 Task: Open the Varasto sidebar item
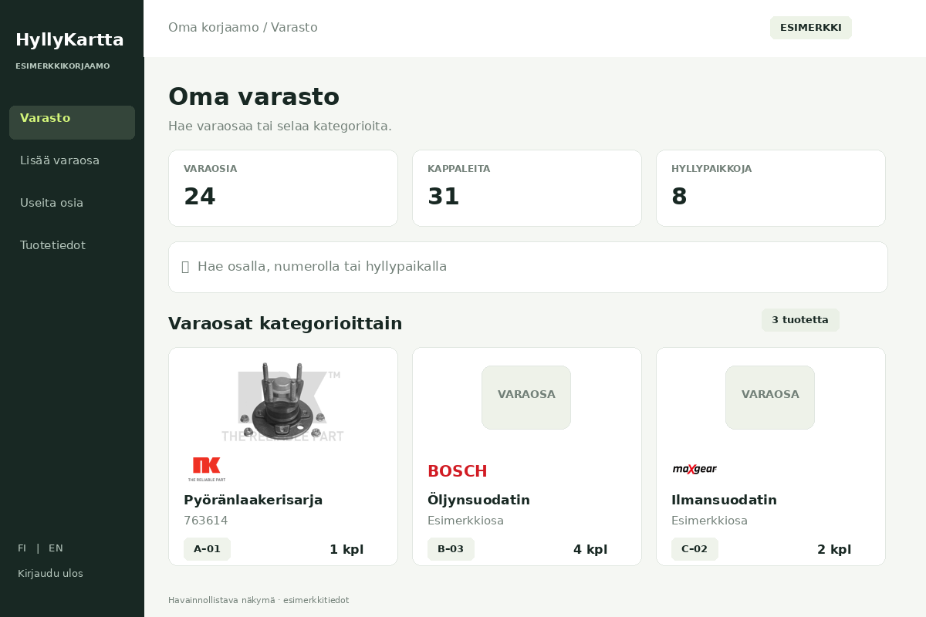click(x=72, y=123)
